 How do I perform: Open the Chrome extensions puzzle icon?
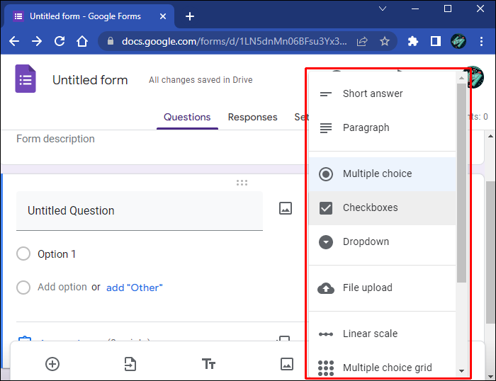coord(413,42)
